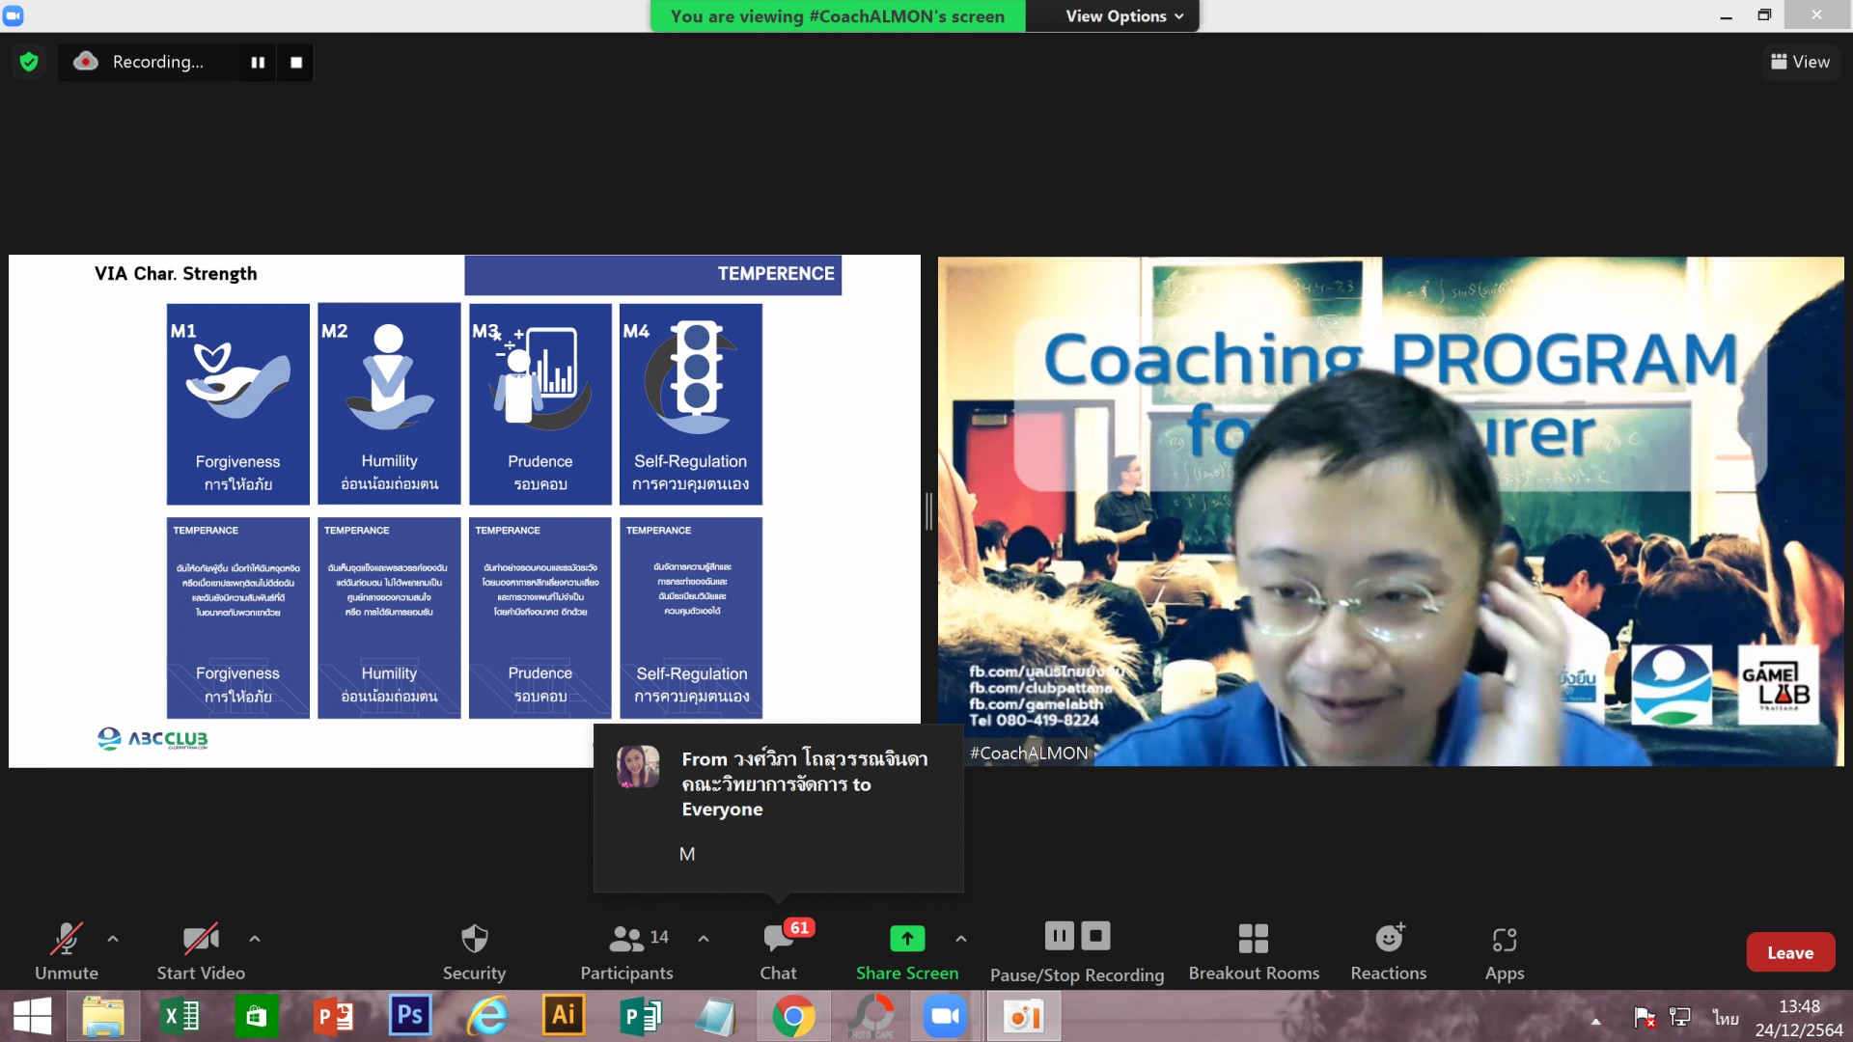
Task: Click the green encryption shield icon
Action: pos(29,62)
